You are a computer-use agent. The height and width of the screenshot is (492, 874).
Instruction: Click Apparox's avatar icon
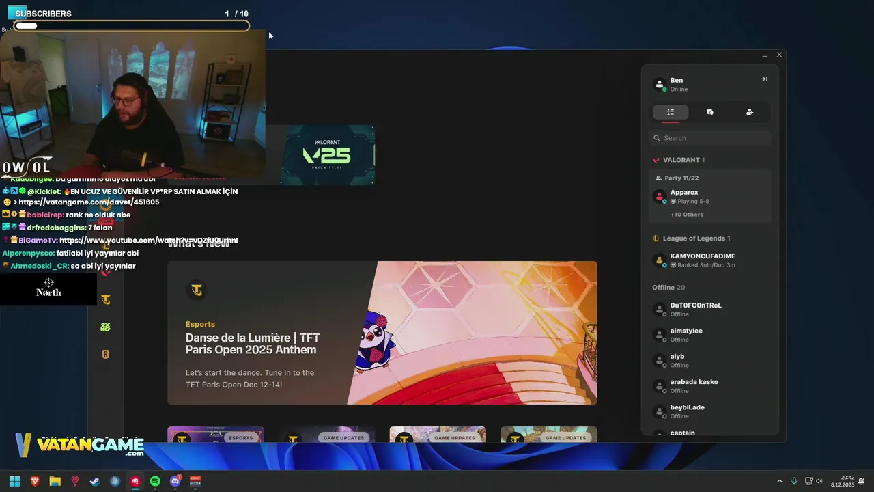click(x=660, y=197)
